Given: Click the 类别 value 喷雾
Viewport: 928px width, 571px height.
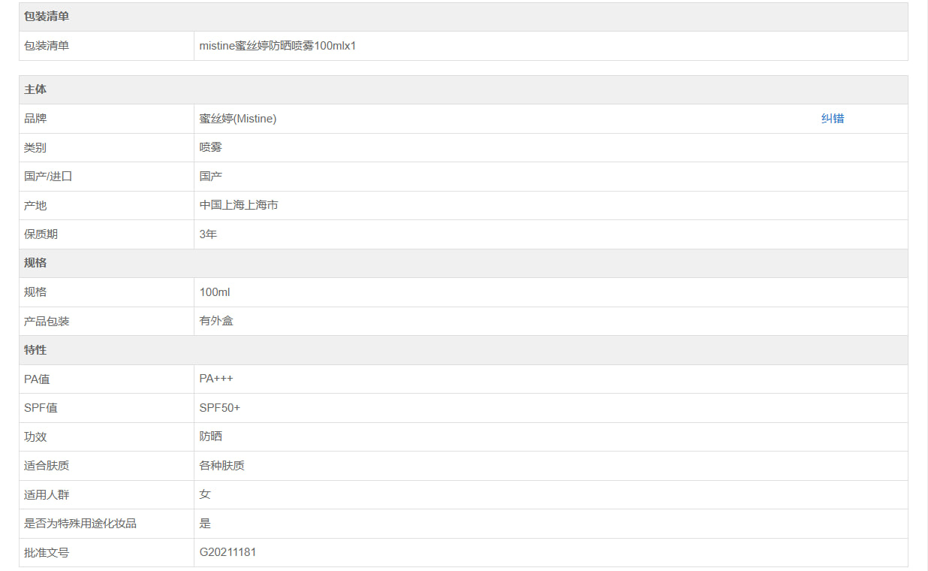Looking at the screenshot, I should 210,147.
